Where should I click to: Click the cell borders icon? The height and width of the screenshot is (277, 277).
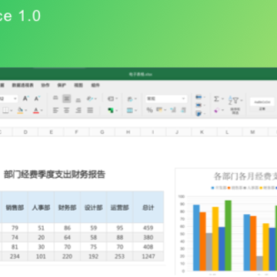(x=5, y=110)
